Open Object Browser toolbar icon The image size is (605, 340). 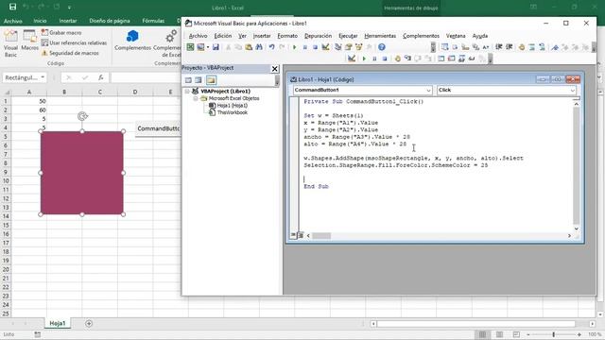click(x=358, y=47)
